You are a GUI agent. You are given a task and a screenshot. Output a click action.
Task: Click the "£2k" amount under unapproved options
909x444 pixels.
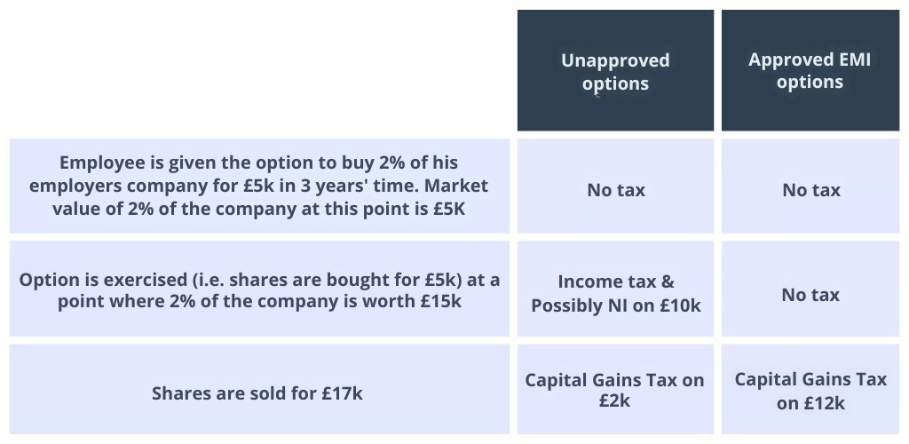tap(614, 401)
